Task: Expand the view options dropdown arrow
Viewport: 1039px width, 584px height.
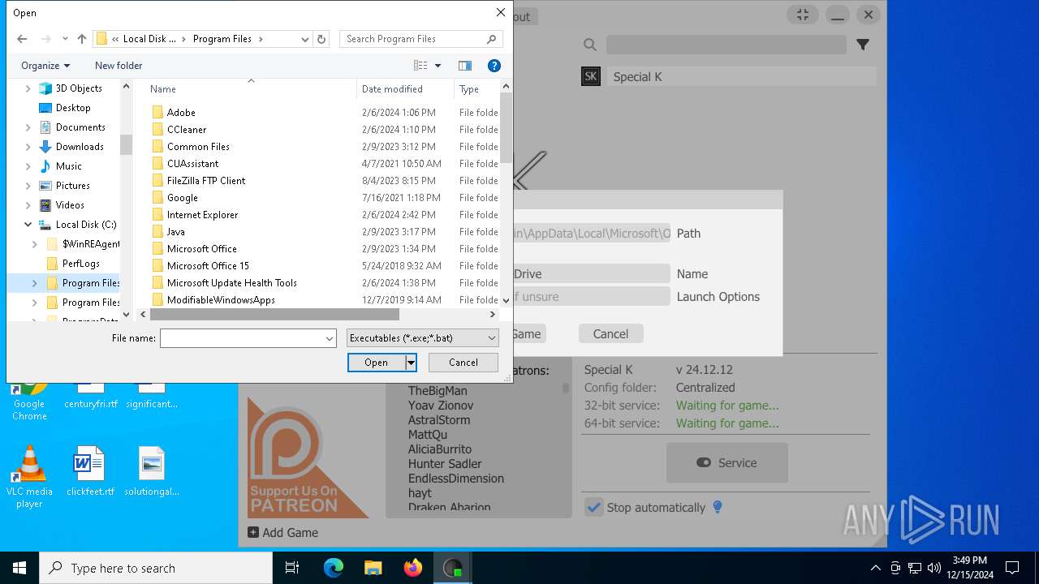Action: (438, 66)
